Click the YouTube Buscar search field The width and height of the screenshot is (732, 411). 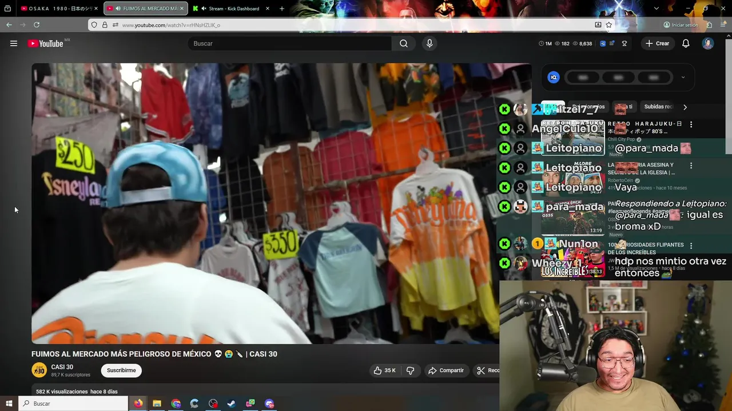tap(290, 43)
